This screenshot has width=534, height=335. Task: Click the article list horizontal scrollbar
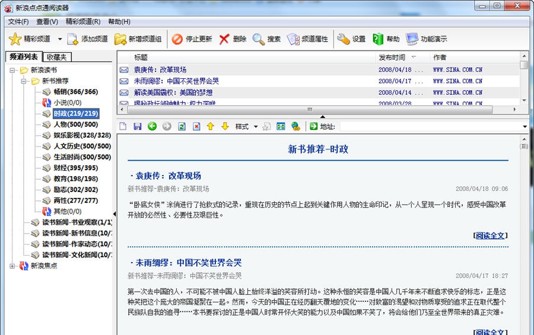310,110
